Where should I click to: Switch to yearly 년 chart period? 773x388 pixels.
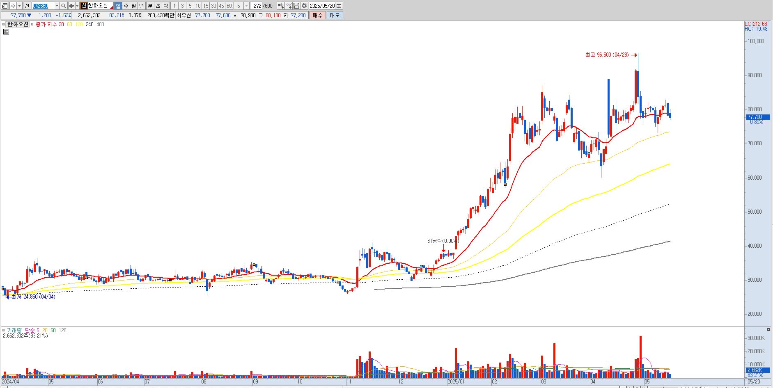click(x=142, y=6)
